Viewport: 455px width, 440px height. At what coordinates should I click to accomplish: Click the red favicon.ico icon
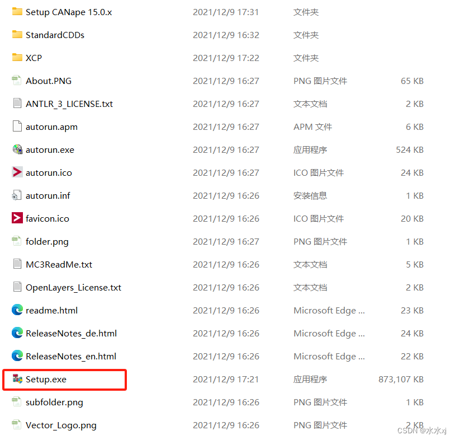17,218
